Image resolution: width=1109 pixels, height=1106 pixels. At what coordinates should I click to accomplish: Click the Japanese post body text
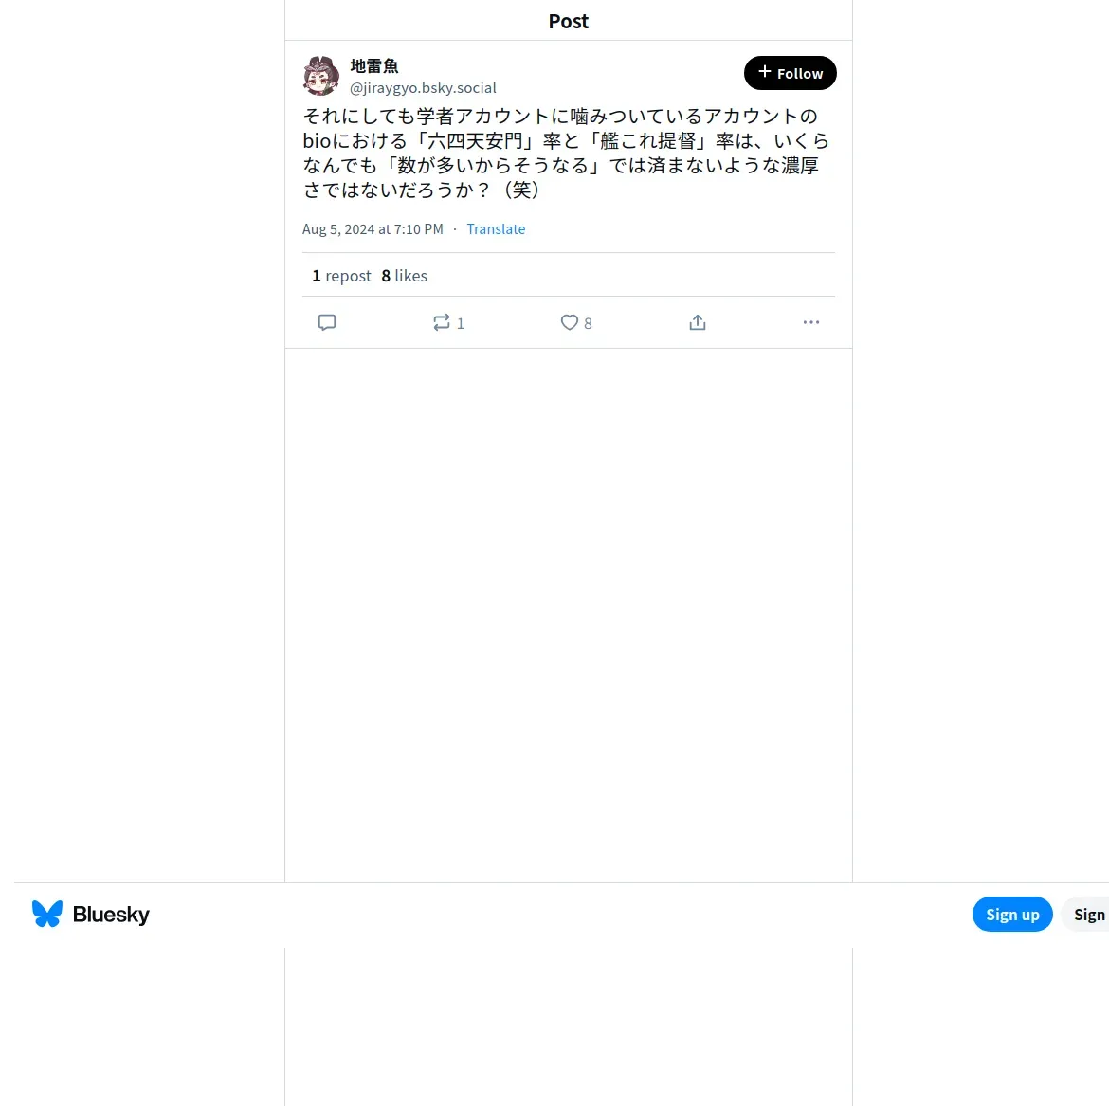coord(566,153)
